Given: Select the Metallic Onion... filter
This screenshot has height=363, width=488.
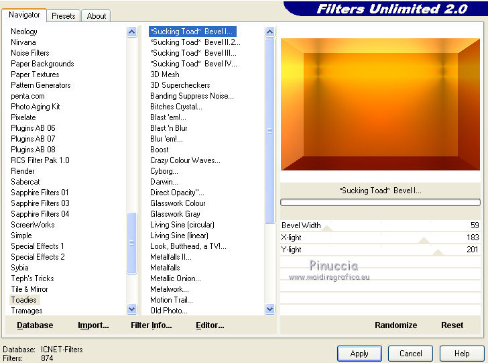Looking at the screenshot, I should [176, 278].
